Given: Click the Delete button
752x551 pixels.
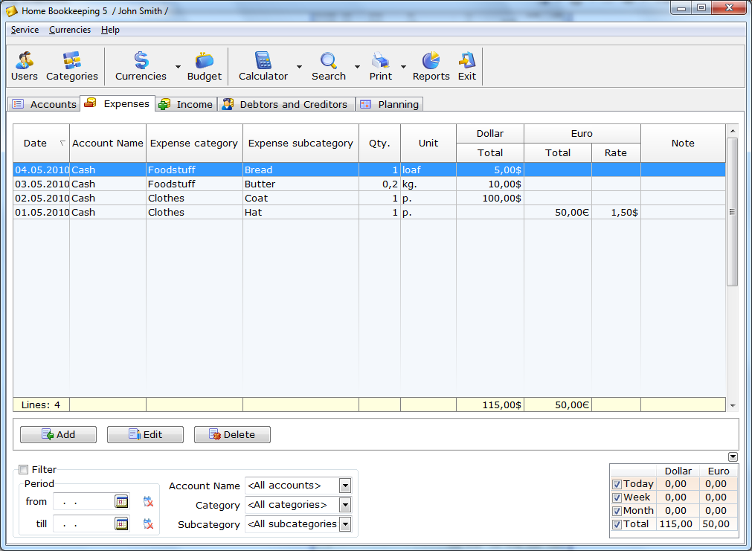Looking at the screenshot, I should coord(232,434).
